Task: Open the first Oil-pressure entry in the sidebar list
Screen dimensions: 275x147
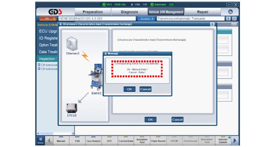Action: pyautogui.click(x=47, y=65)
